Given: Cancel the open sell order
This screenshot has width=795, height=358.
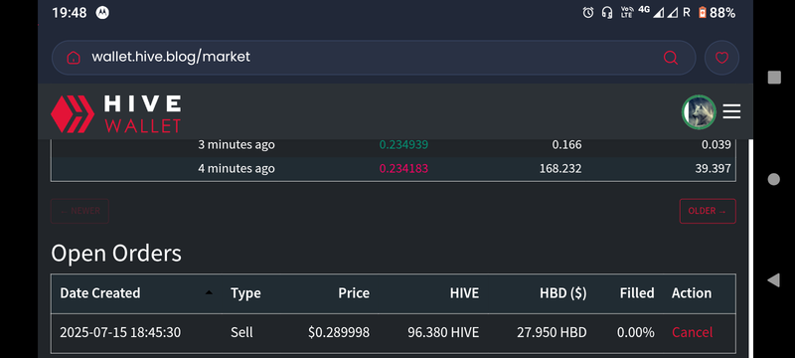Looking at the screenshot, I should tap(692, 333).
